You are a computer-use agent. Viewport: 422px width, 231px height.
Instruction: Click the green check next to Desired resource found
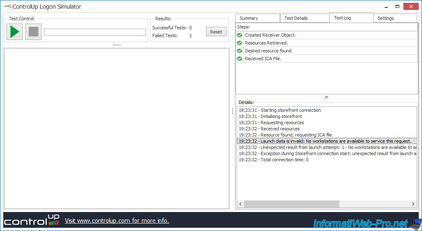[240, 51]
